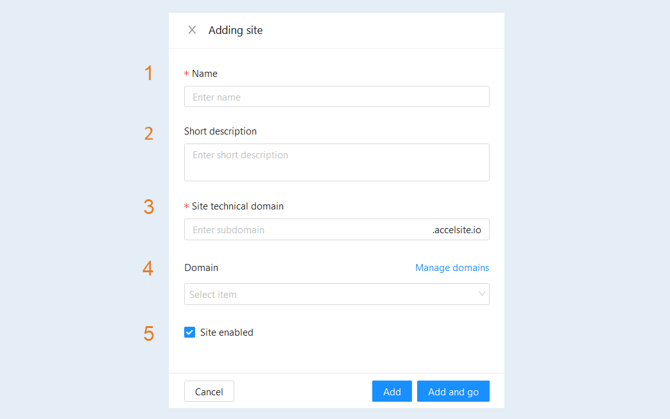Cancel adding the site
This screenshot has width=670, height=419.
coord(209,391)
